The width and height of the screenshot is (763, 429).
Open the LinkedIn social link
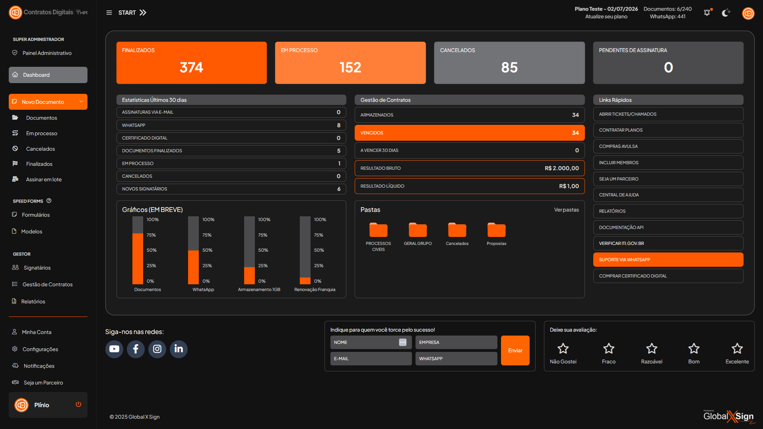179,349
